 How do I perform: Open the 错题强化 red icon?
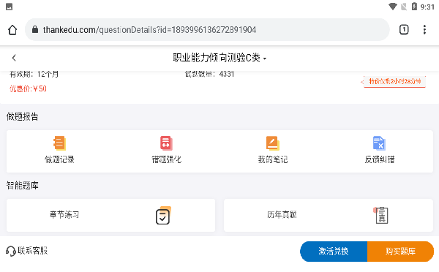pyautogui.click(x=166, y=143)
